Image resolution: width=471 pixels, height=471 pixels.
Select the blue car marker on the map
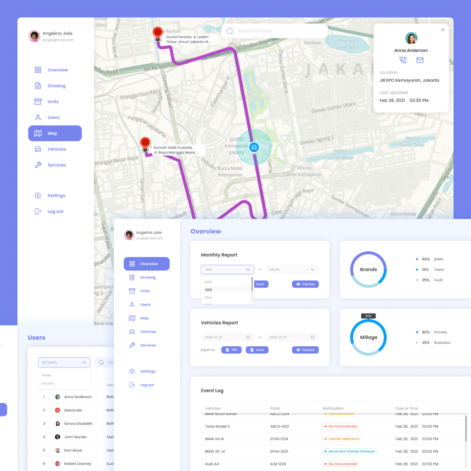(254, 147)
